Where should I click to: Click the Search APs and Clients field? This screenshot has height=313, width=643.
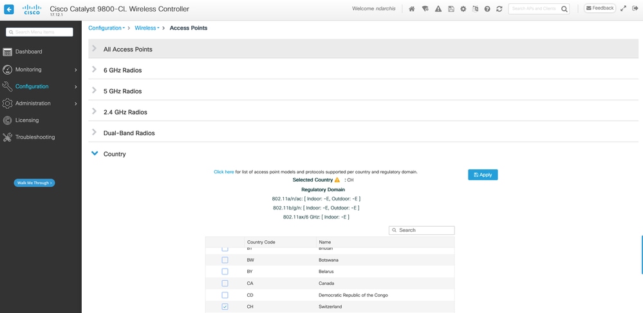point(539,8)
